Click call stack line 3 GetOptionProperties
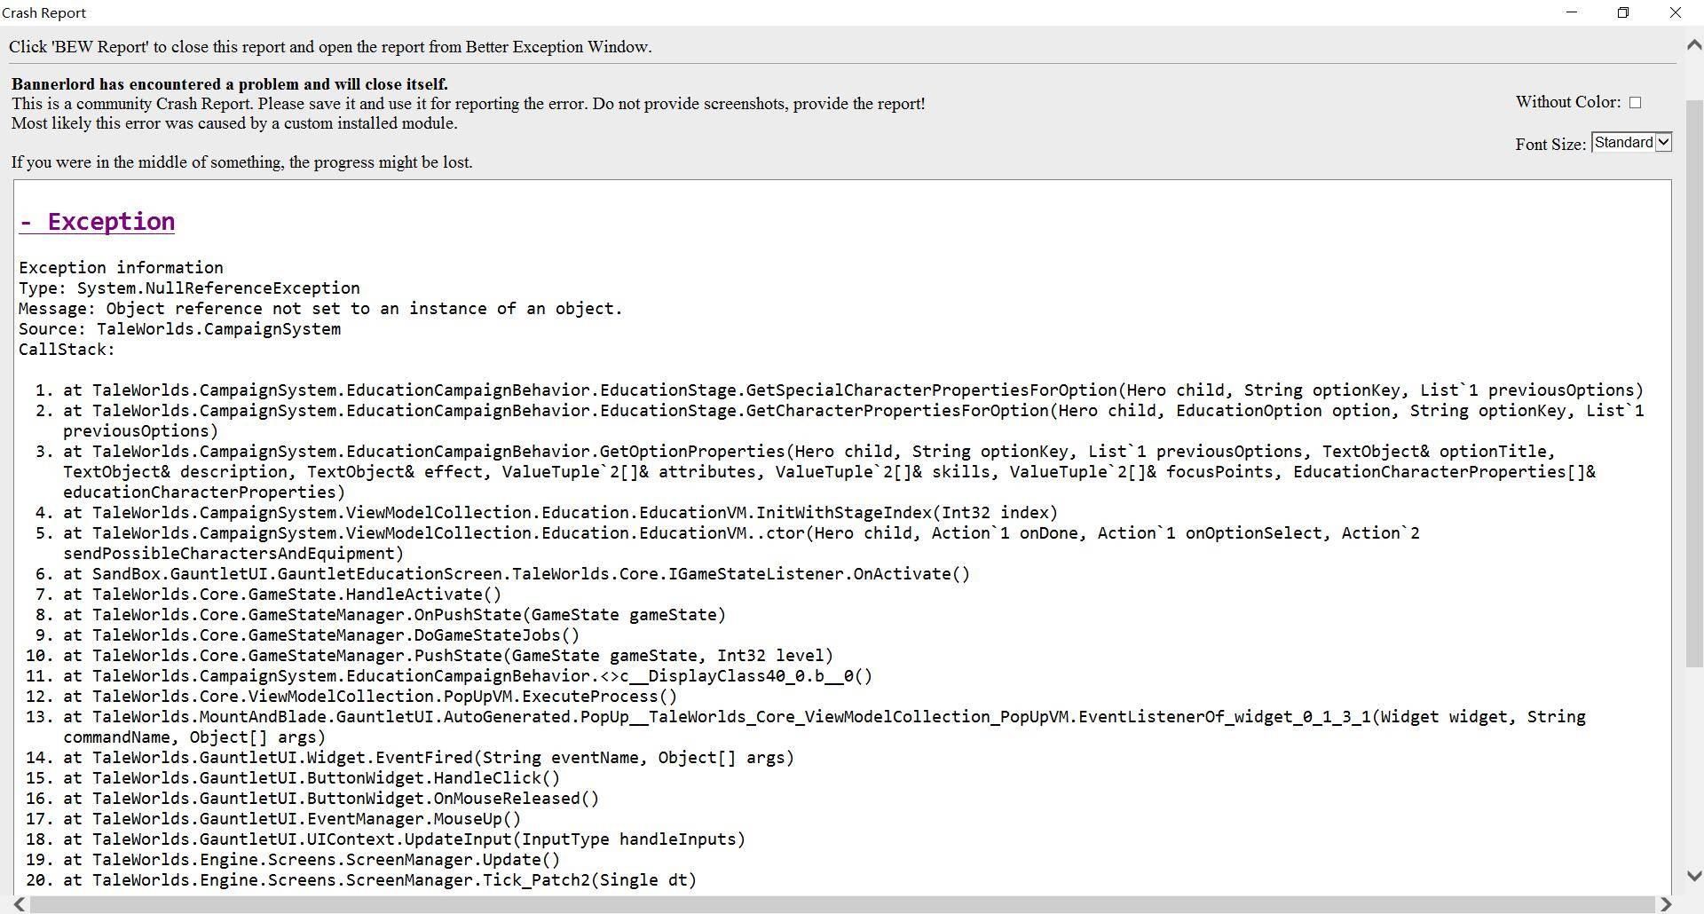 click(829, 472)
